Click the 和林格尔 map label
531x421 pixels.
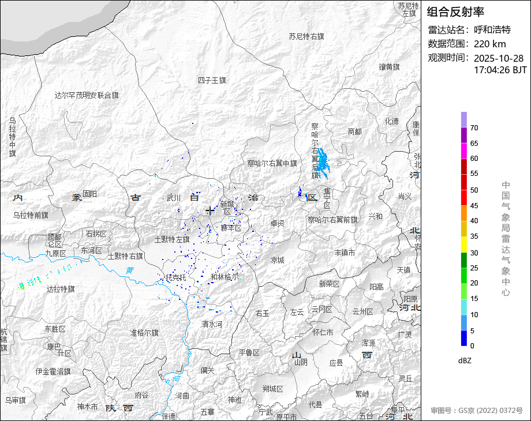[225, 277]
